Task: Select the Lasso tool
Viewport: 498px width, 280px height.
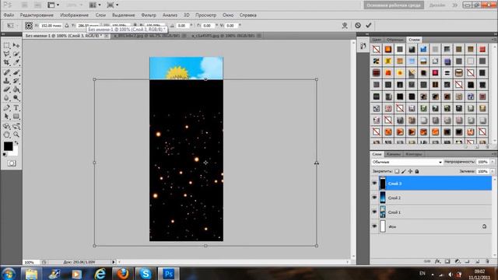Action: [7, 54]
